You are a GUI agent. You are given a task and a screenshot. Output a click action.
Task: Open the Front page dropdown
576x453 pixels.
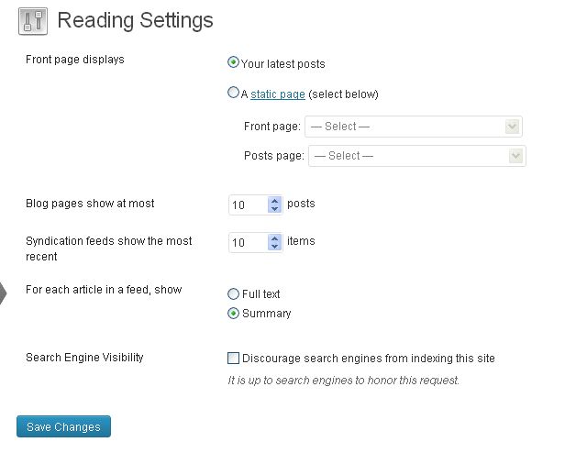[414, 127]
